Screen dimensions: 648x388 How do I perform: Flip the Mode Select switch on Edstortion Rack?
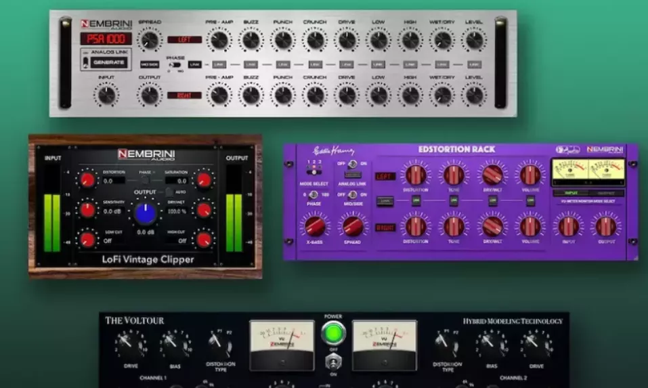(x=314, y=171)
